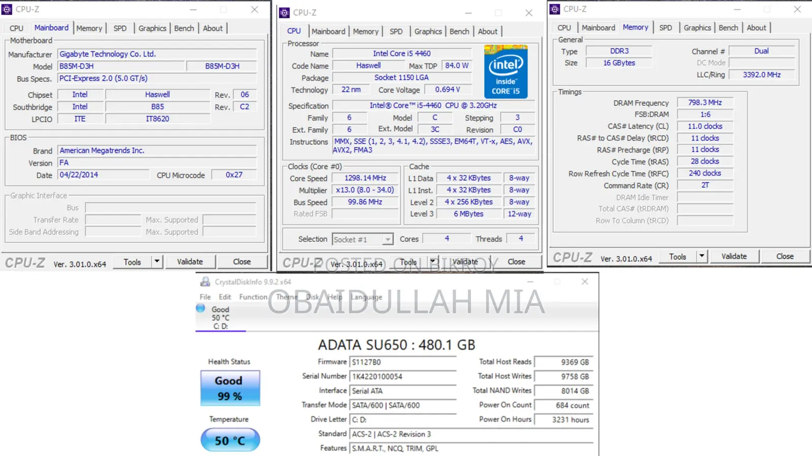
Task: Open SPD tab in Mainboard window
Action: tap(120, 28)
